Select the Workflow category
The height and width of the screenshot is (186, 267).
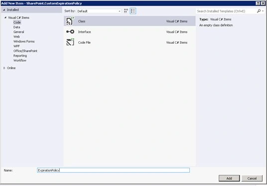[20, 60]
